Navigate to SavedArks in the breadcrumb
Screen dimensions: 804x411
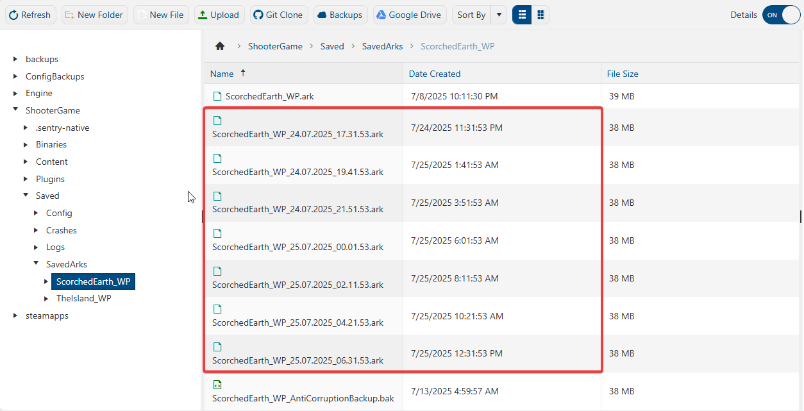(382, 46)
